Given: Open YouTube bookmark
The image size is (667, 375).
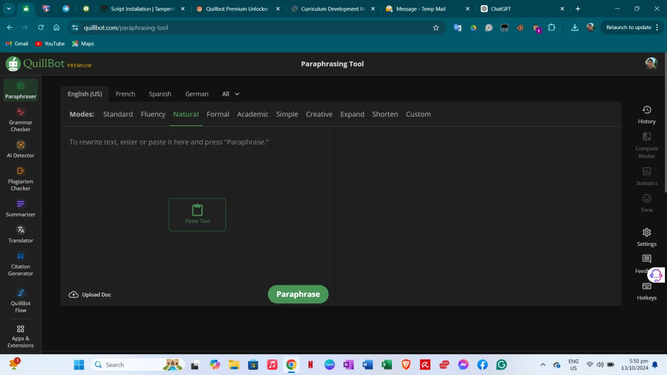Looking at the screenshot, I should [50, 44].
